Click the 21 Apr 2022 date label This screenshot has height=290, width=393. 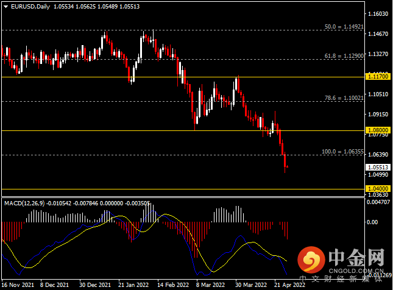click(289, 285)
